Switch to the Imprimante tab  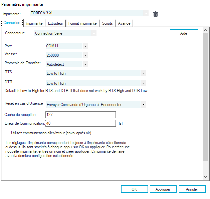(34, 23)
